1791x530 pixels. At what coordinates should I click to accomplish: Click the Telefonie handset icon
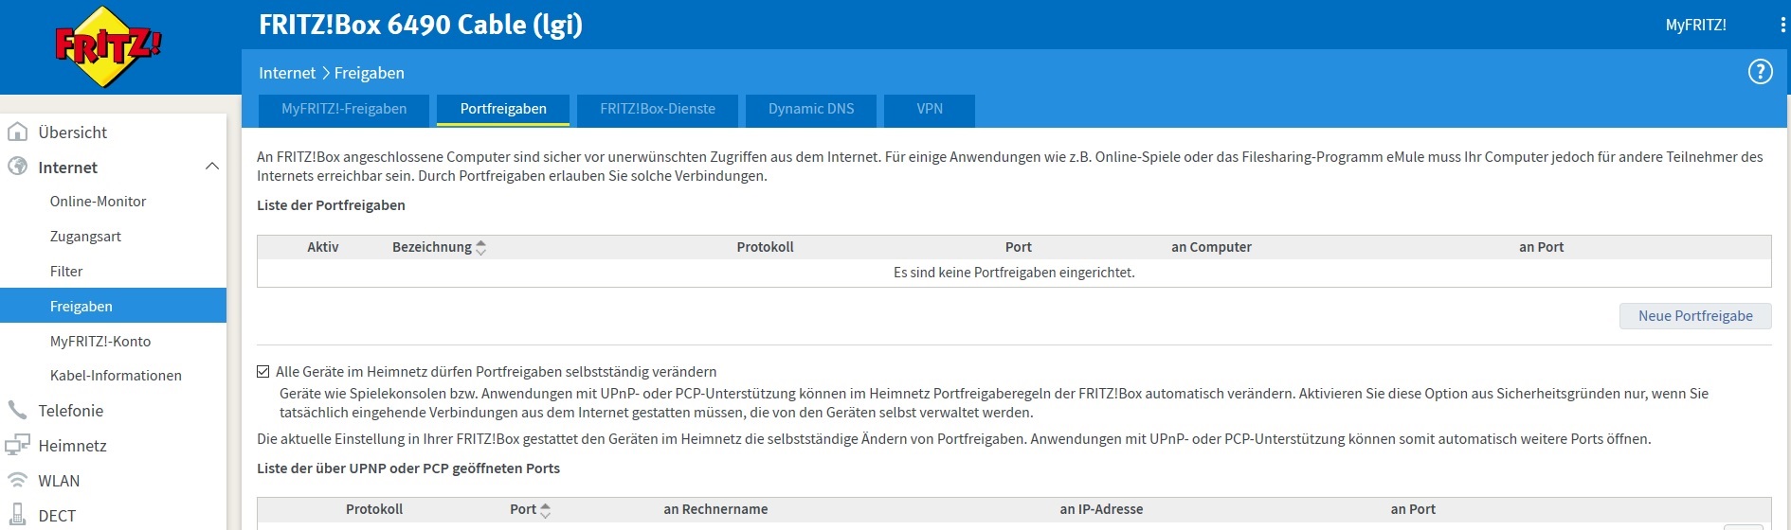(17, 410)
